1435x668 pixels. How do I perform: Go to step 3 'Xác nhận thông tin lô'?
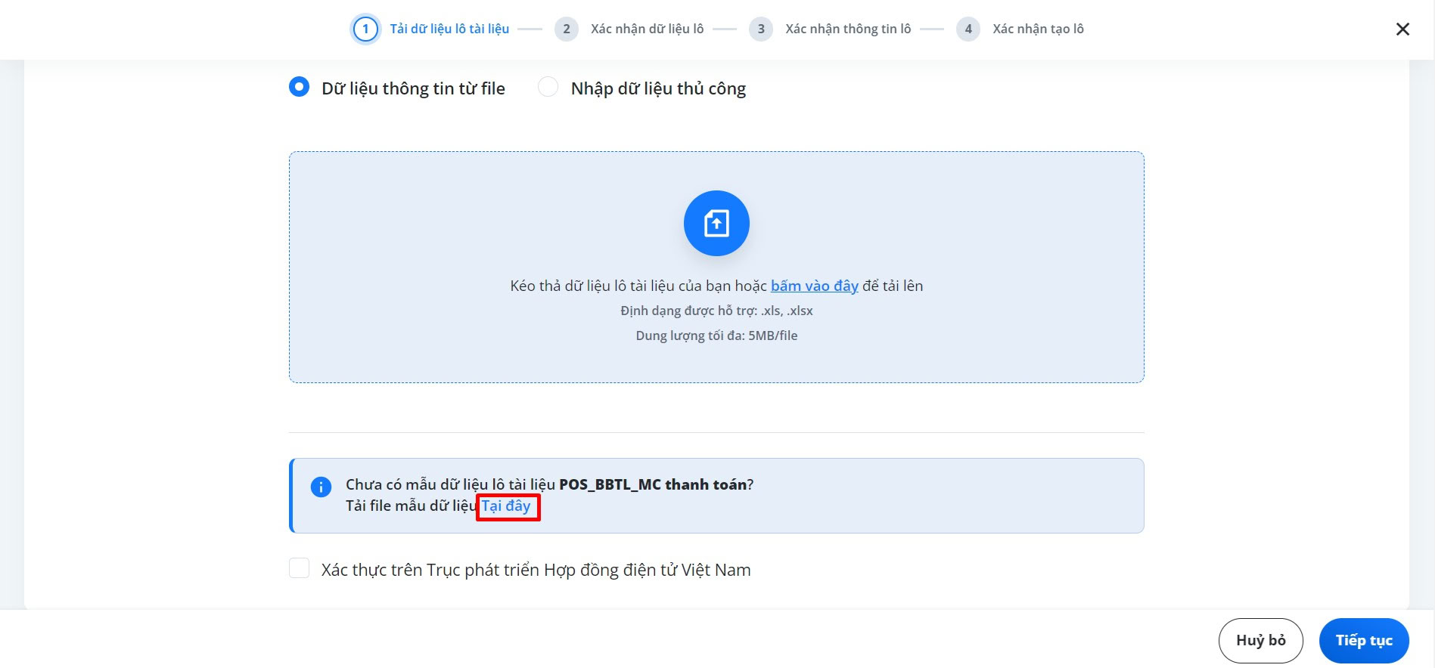pos(830,29)
